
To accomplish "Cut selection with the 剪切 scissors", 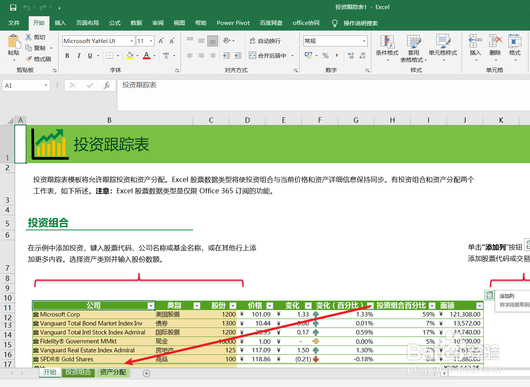I will [x=35, y=37].
